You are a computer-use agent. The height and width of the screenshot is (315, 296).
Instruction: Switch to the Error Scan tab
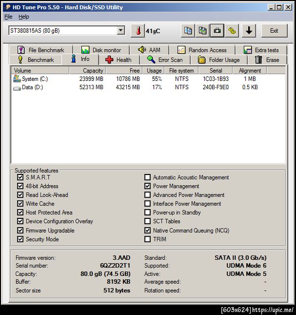point(165,60)
